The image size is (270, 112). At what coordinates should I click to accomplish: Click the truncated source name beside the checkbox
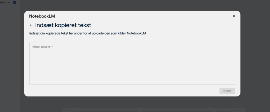click(x=6, y=3)
